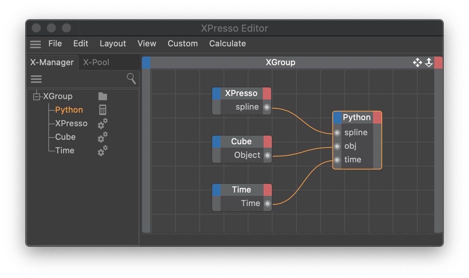Viewport: 469px width, 278px height.
Task: Select the XPresso node title
Action: click(241, 93)
